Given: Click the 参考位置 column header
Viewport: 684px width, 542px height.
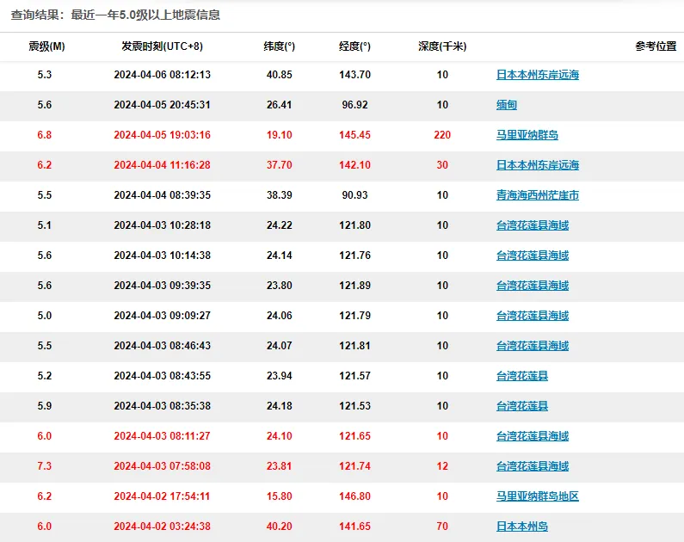Looking at the screenshot, I should point(656,46).
